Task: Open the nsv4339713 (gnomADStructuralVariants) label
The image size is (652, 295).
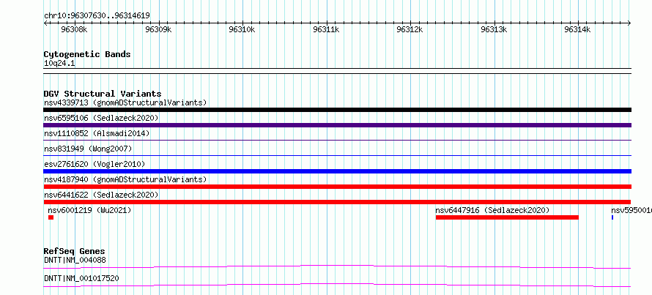Action: click(125, 102)
